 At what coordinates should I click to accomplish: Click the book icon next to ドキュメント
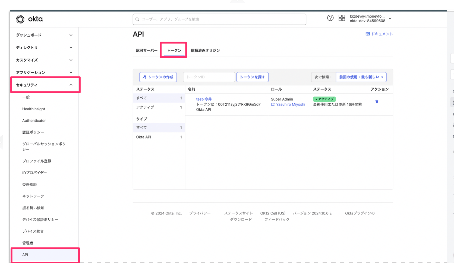[368, 34]
